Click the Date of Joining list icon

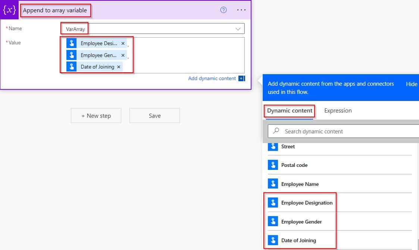(x=273, y=240)
